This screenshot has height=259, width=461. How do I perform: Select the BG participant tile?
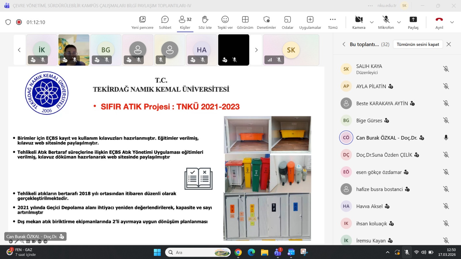[x=106, y=50]
